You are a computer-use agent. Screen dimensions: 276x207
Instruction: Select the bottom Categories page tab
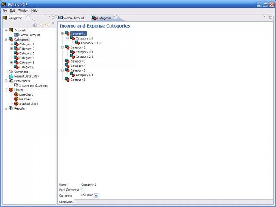66,201
